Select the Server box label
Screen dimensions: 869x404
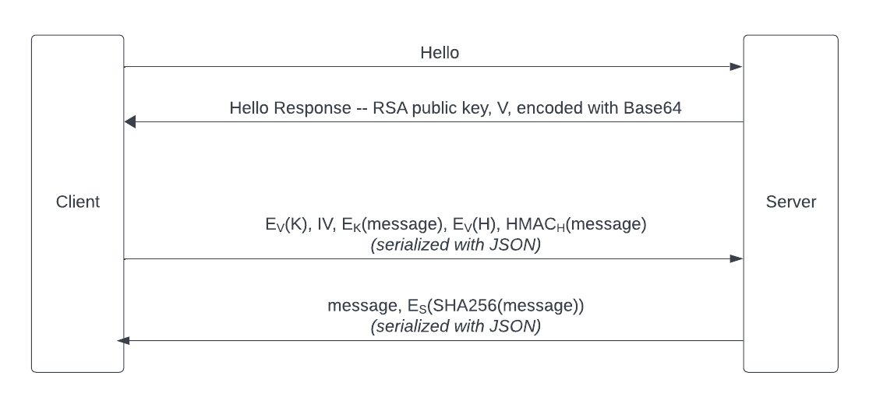[790, 202]
